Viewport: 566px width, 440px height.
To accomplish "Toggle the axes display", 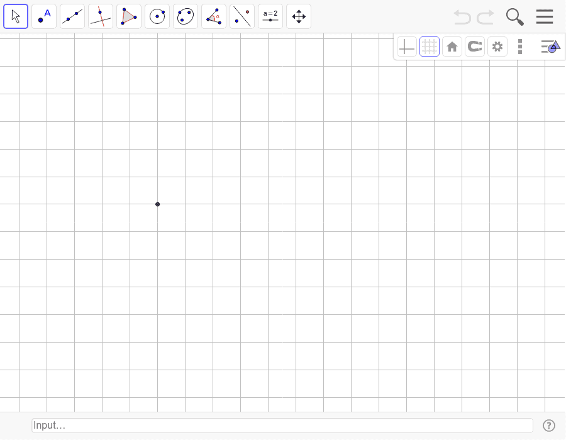I will [407, 47].
